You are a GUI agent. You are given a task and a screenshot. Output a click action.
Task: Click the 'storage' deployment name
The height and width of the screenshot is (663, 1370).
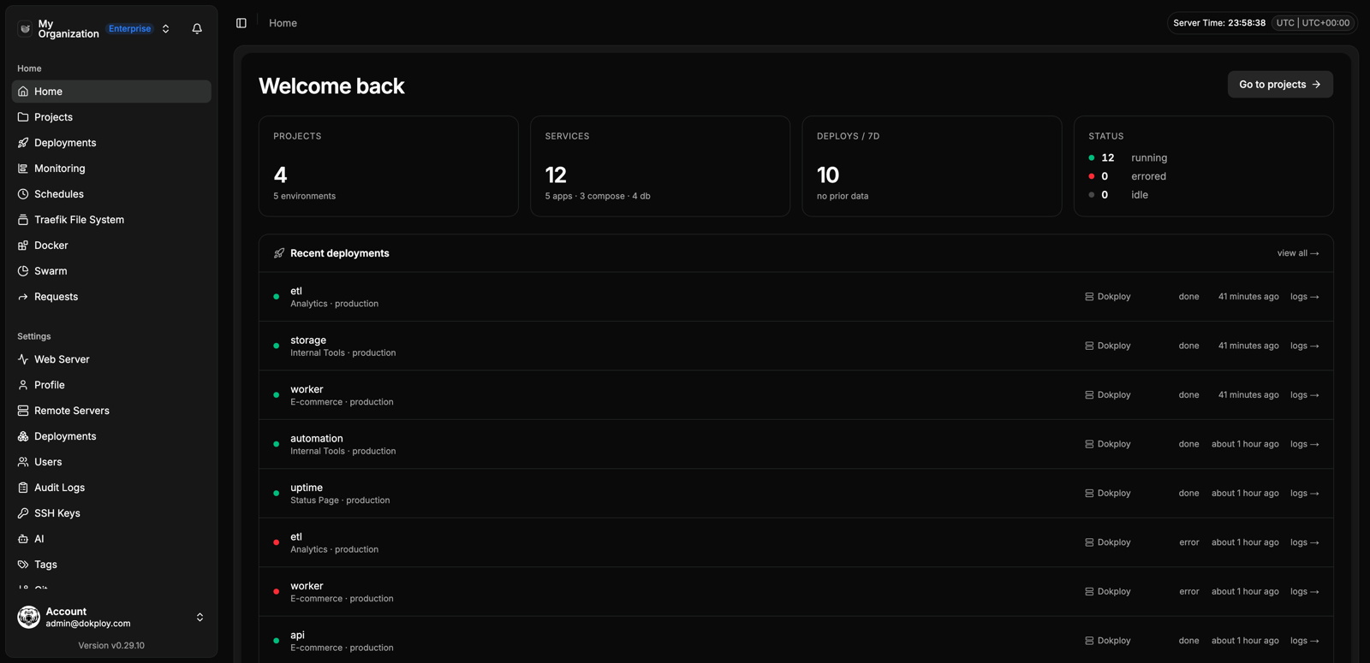click(x=308, y=340)
